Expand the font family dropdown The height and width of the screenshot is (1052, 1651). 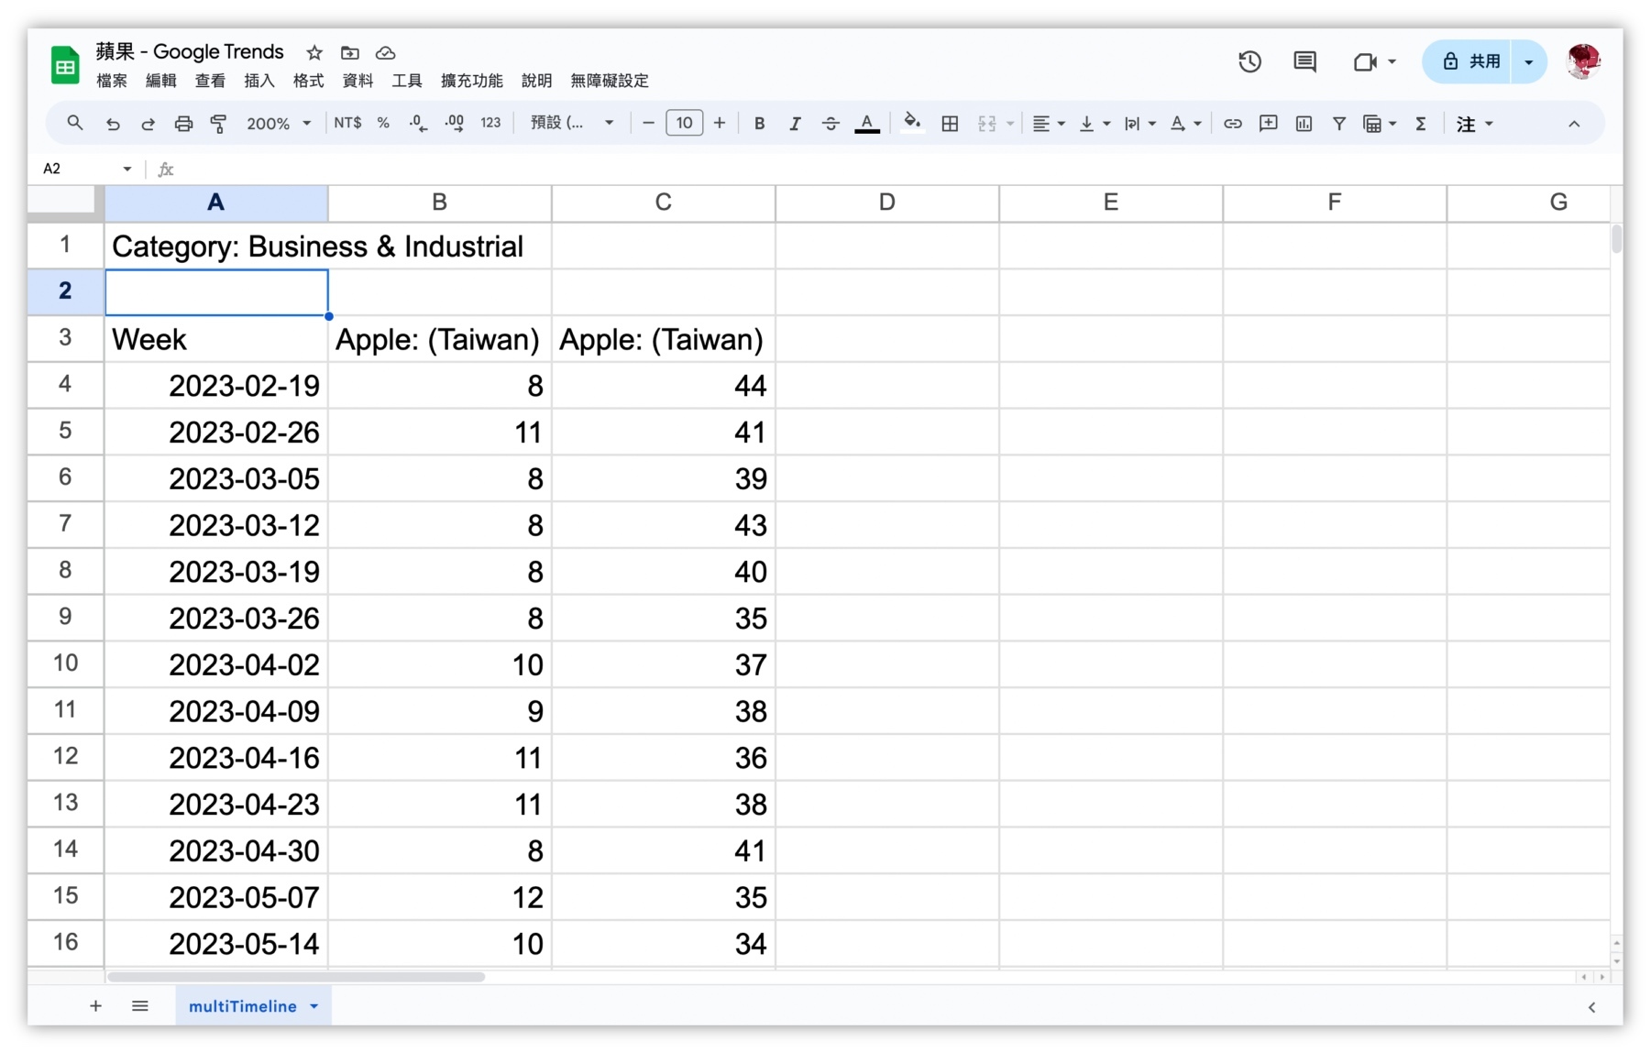click(572, 124)
